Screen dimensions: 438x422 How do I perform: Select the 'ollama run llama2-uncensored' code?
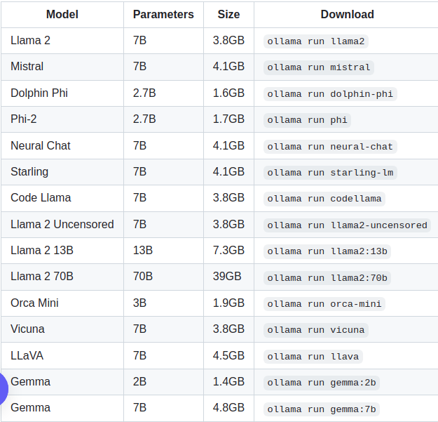click(x=347, y=225)
